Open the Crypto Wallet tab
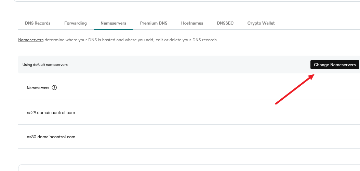 coord(261,23)
